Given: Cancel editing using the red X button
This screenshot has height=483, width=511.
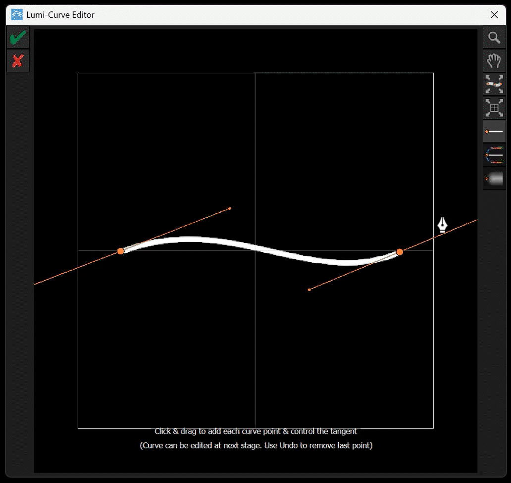Looking at the screenshot, I should pyautogui.click(x=17, y=60).
